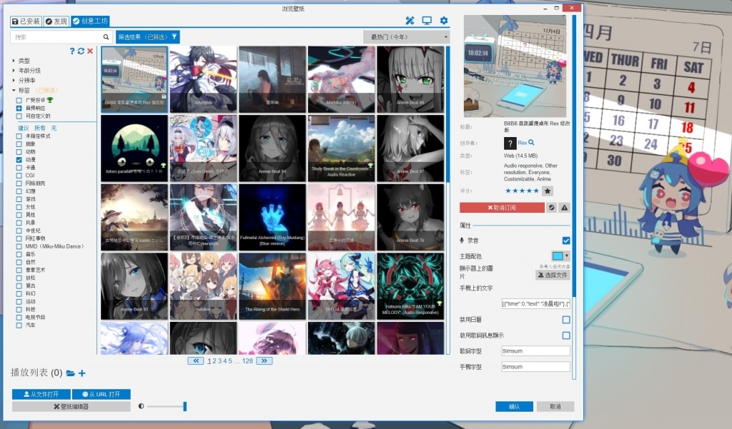Add new playlist with plus icon
Image resolution: width=732 pixels, height=429 pixels.
click(x=82, y=373)
